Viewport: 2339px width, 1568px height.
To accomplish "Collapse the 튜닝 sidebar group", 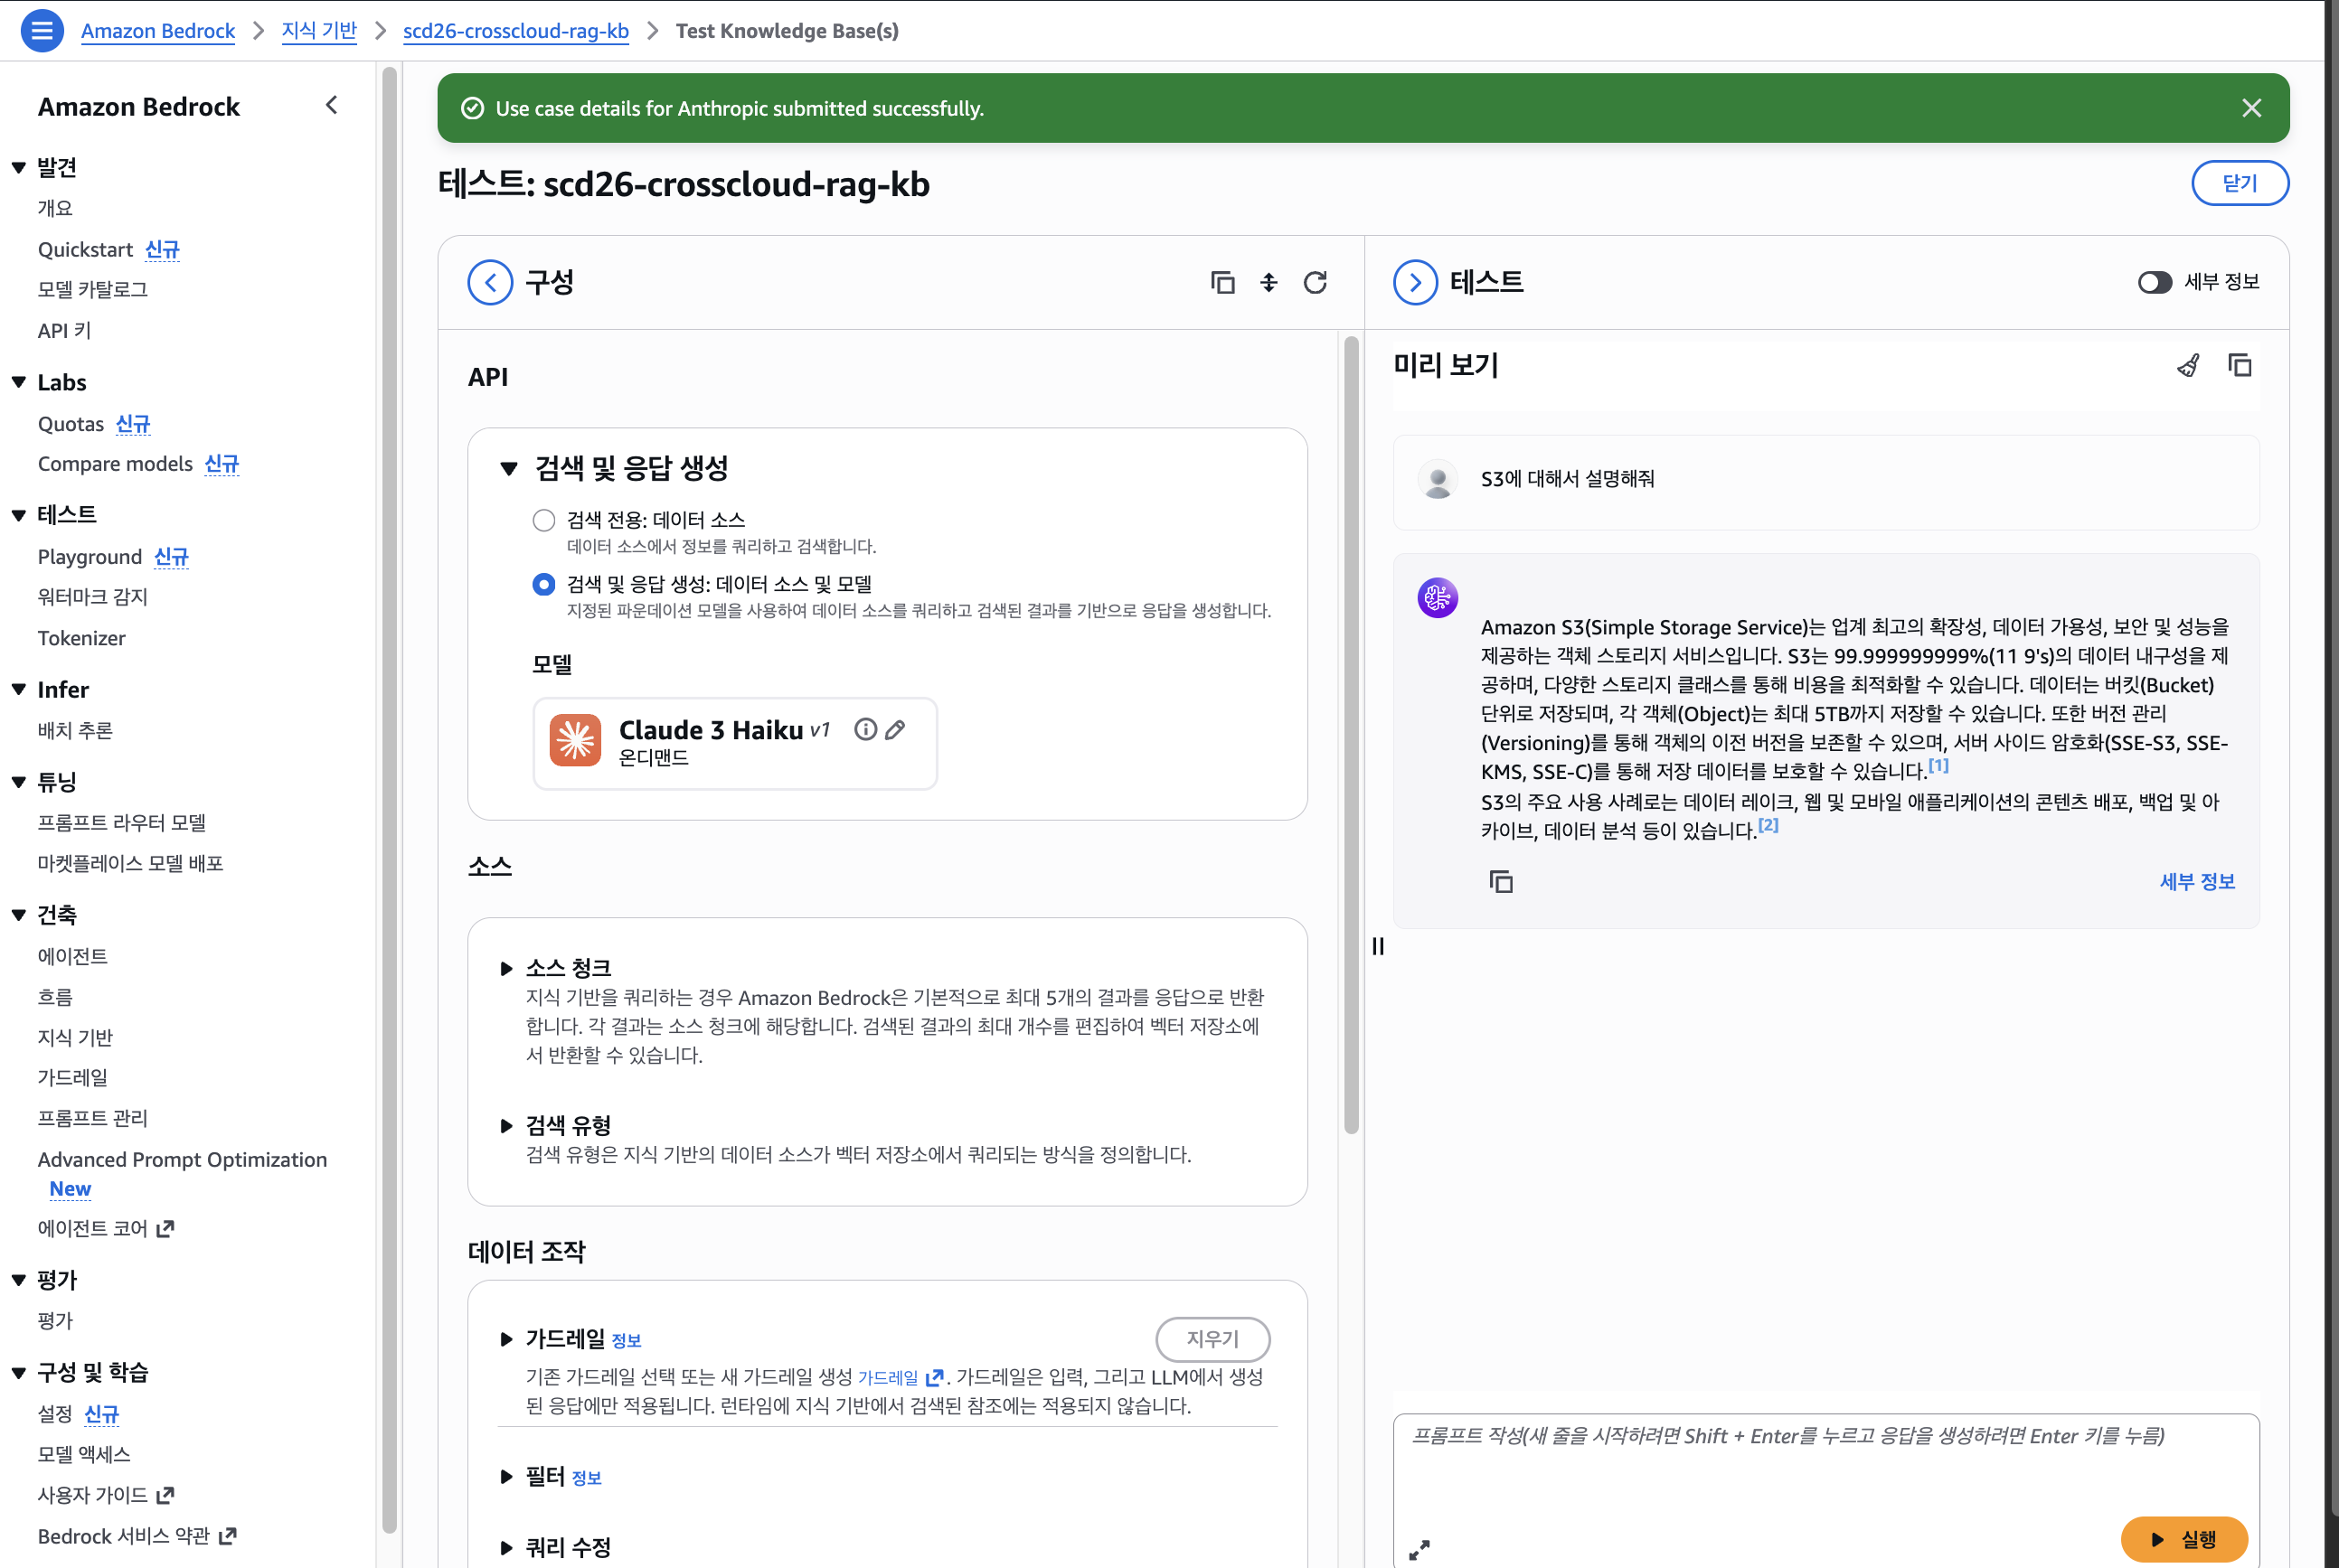I will coord(19,782).
